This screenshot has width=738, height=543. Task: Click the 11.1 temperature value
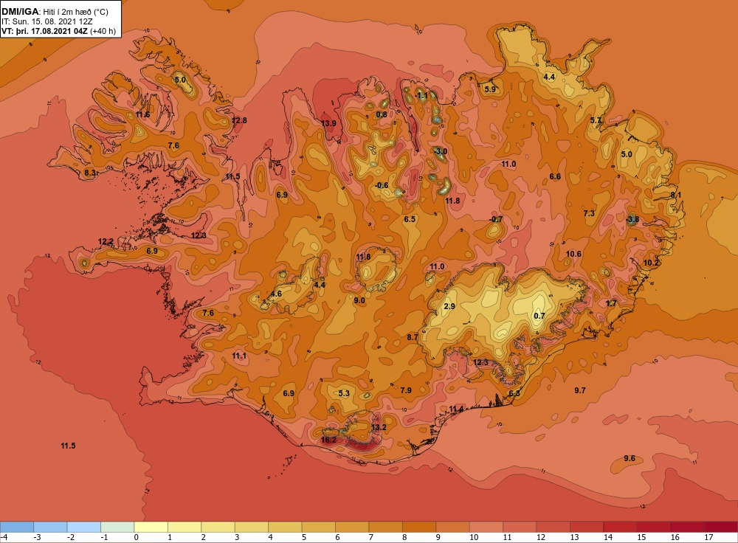coord(239,356)
